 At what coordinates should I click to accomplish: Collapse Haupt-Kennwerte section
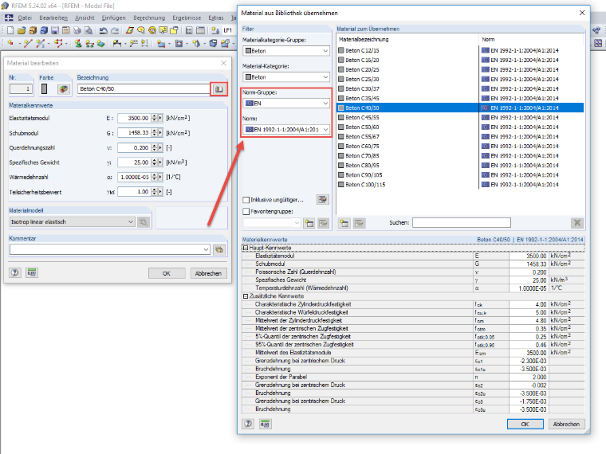(x=245, y=248)
